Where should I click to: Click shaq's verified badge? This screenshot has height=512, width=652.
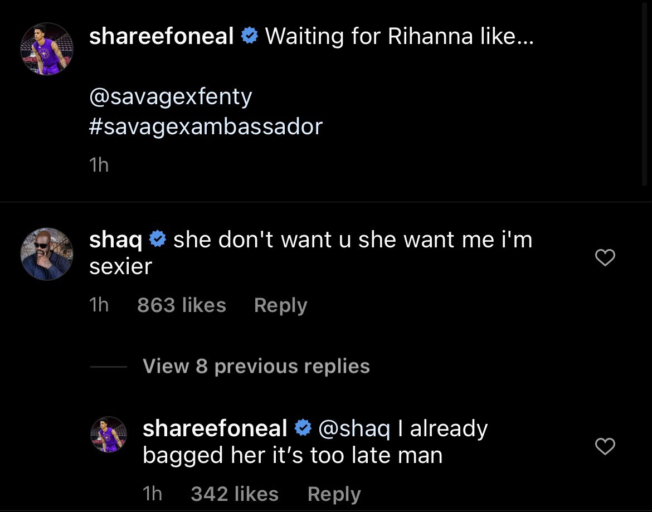[158, 240]
